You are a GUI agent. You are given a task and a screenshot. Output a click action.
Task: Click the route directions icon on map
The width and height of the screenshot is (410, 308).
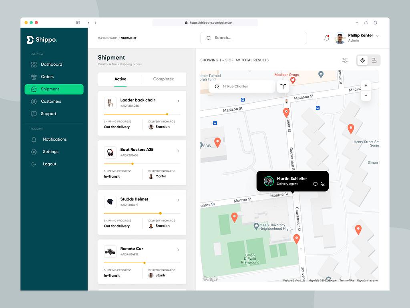[x=283, y=86]
